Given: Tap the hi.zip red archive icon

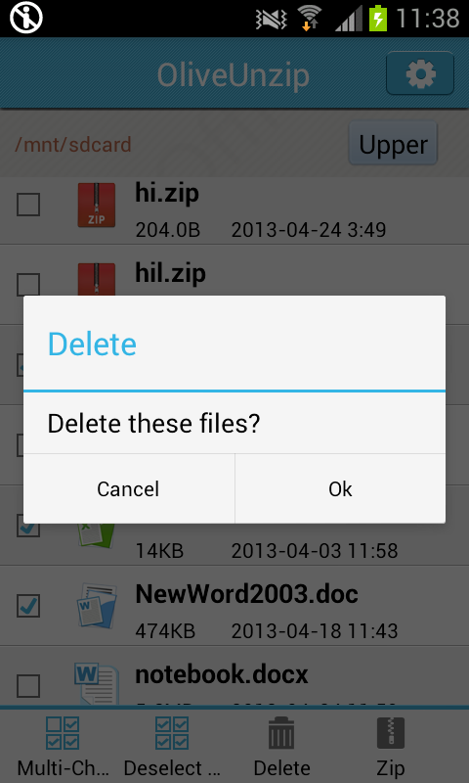Looking at the screenshot, I should [x=96, y=205].
